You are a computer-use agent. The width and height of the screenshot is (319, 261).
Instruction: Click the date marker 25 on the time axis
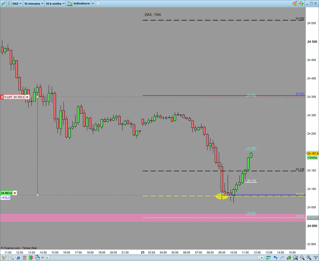pyautogui.click(x=143, y=252)
